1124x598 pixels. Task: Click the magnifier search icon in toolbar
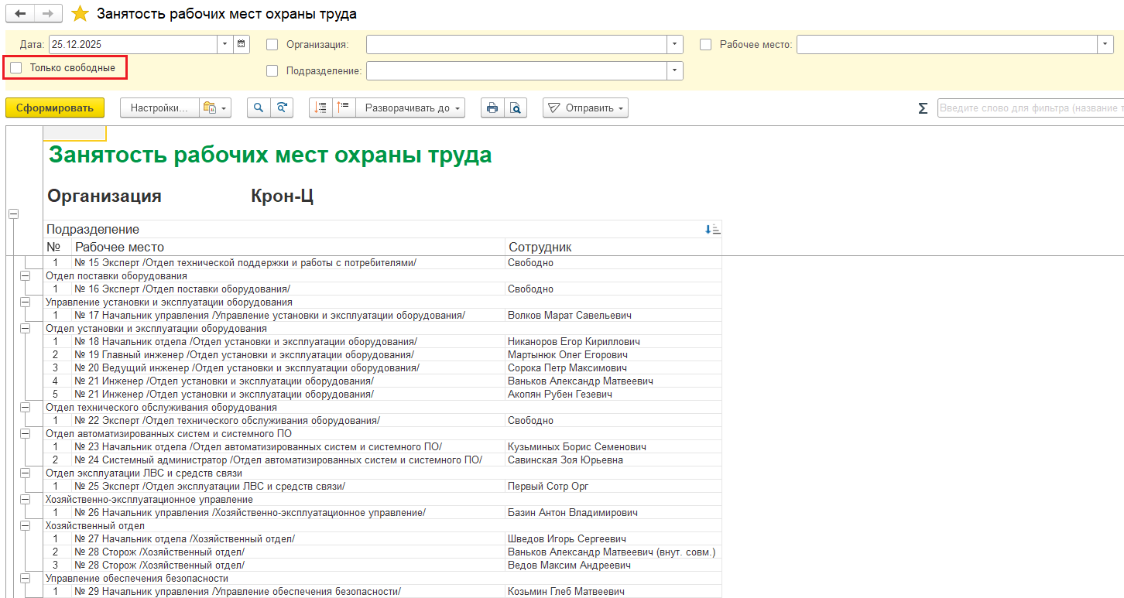(259, 108)
